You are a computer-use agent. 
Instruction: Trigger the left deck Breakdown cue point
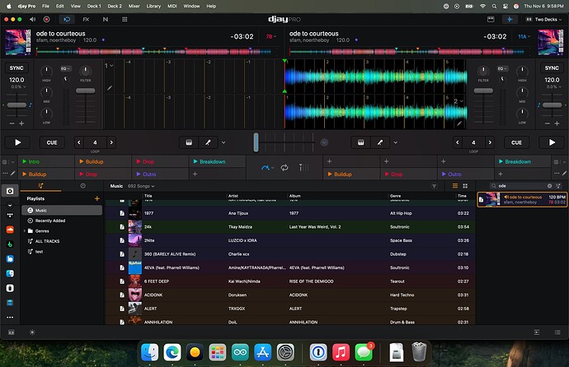click(x=215, y=162)
